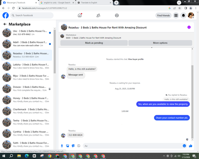Click the 'Share your contact number plz.' message
Screen dimensions: 199x159
[172, 118]
